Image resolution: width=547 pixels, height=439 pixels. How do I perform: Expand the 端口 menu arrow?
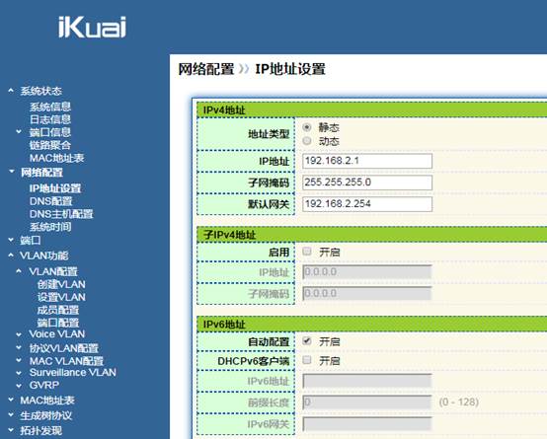pyautogui.click(x=11, y=240)
